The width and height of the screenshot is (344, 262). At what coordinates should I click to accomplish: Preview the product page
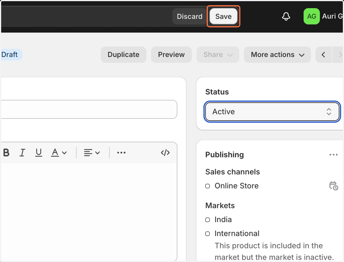coord(171,55)
